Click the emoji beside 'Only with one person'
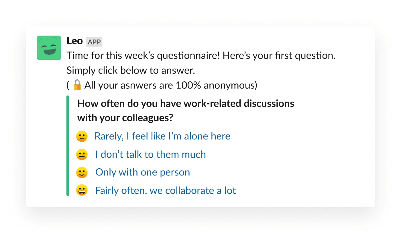 [82, 172]
